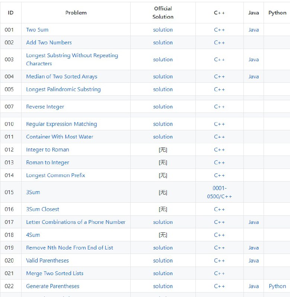The height and width of the screenshot is (297, 290).
Task: Open official solution for Merge Two Sorted Lists
Action: click(163, 274)
